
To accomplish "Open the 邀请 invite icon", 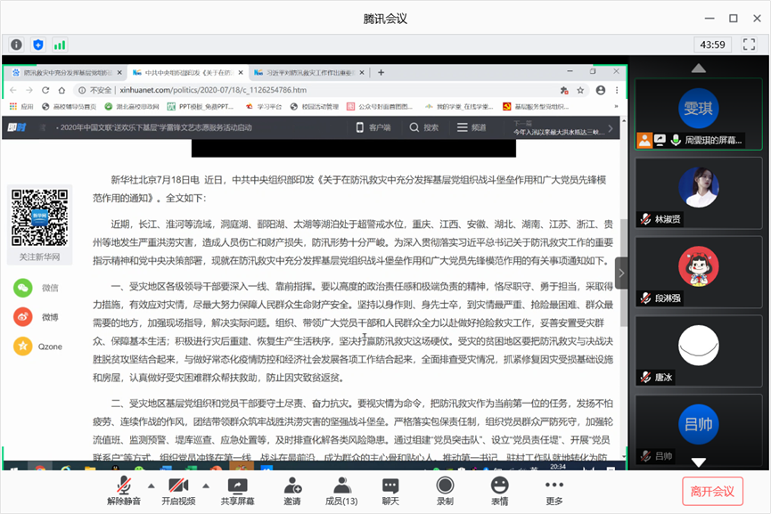I will (x=292, y=491).
